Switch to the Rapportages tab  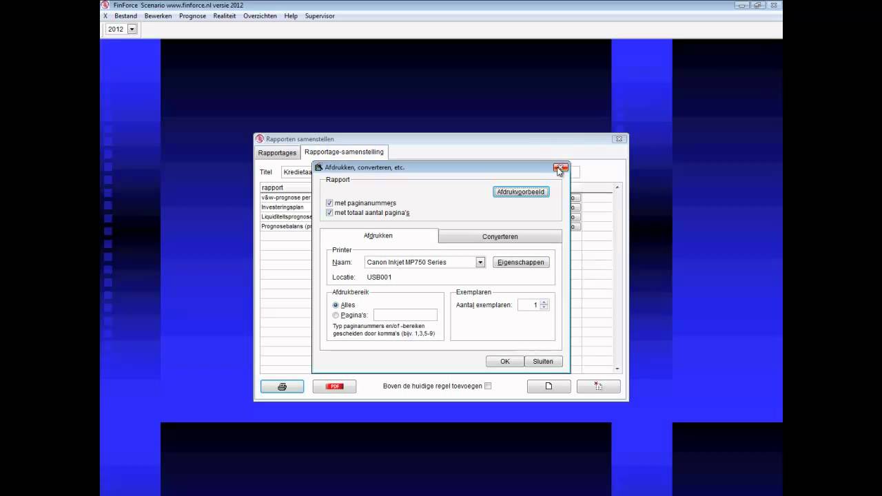pyautogui.click(x=277, y=153)
